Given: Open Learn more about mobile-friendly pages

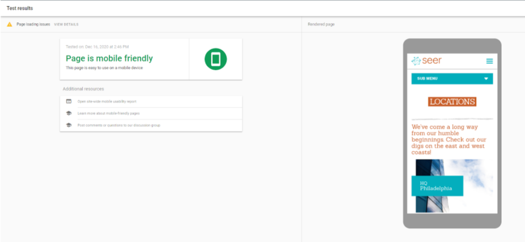Looking at the screenshot, I should click(108, 113).
